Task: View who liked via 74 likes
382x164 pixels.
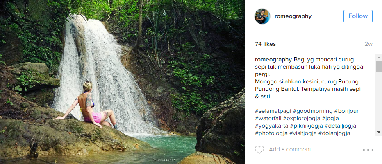Action: tap(265, 44)
